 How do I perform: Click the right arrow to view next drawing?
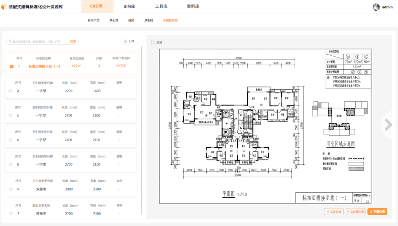point(387,125)
